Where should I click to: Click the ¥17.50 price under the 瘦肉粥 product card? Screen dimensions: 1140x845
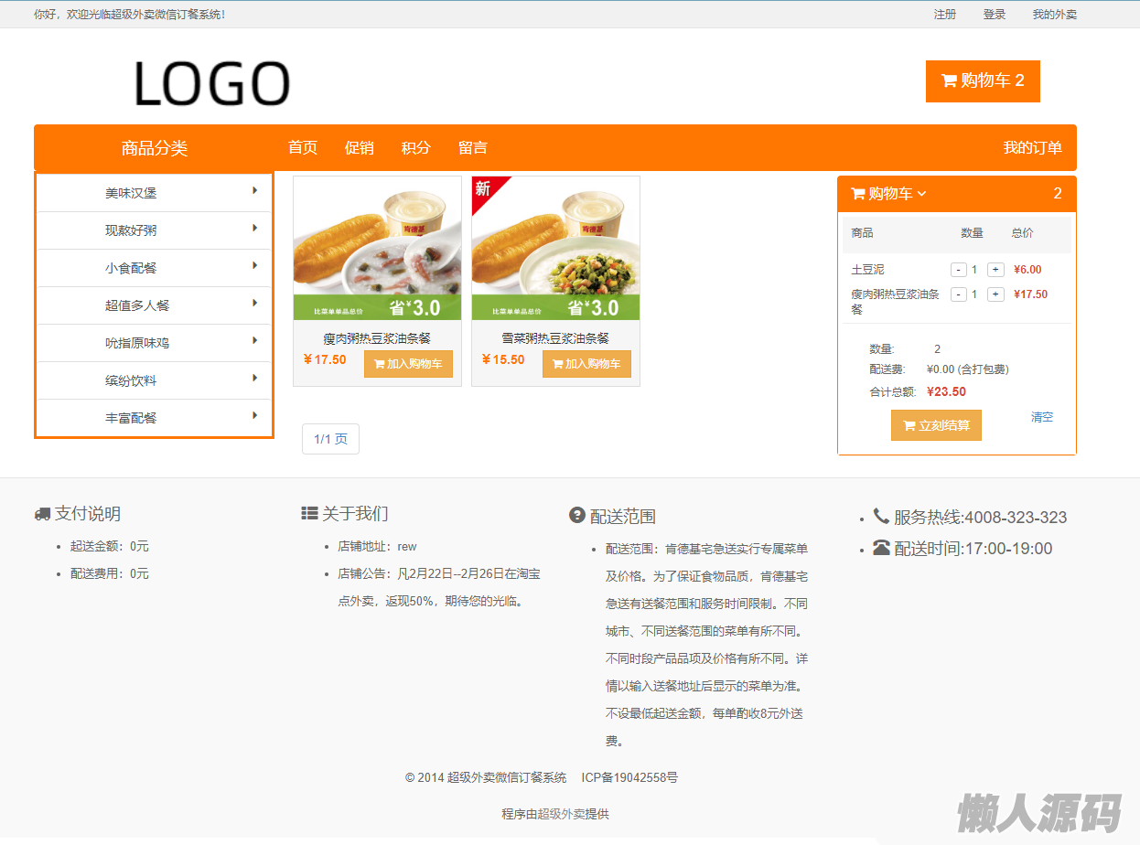tap(325, 359)
